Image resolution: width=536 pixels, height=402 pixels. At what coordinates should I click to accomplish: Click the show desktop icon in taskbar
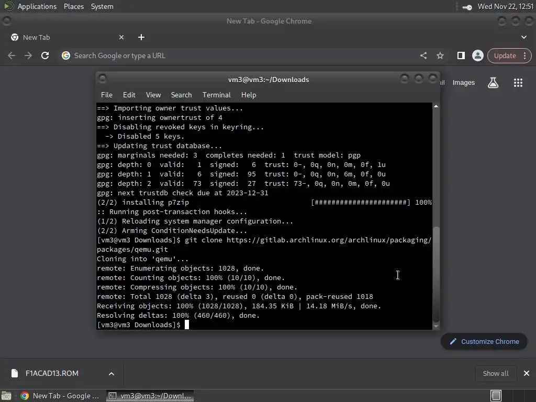[x=6, y=396]
